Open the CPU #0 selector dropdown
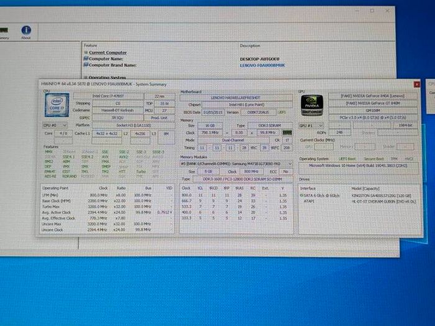Screen dimensions: 435x326 pyautogui.click(x=55, y=125)
